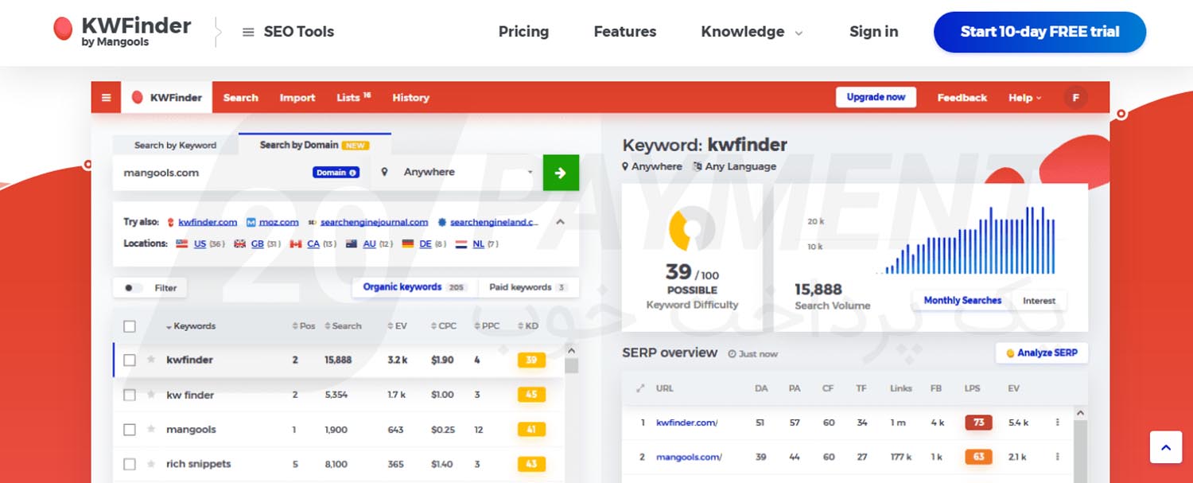Click Start 10-day FREE trial button

[1040, 32]
